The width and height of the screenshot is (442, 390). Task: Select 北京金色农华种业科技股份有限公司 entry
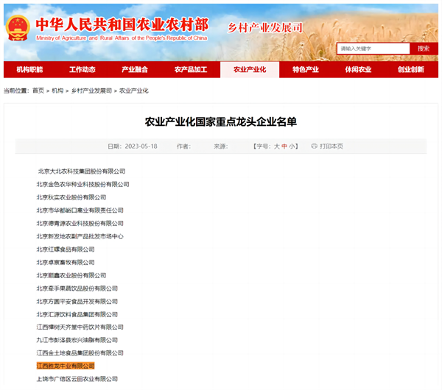pos(83,184)
